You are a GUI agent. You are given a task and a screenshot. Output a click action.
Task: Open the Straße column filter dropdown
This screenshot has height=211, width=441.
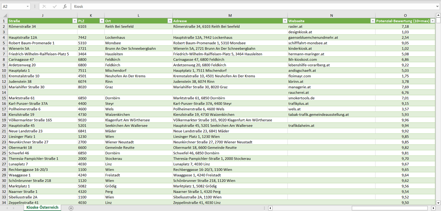tap(74, 21)
